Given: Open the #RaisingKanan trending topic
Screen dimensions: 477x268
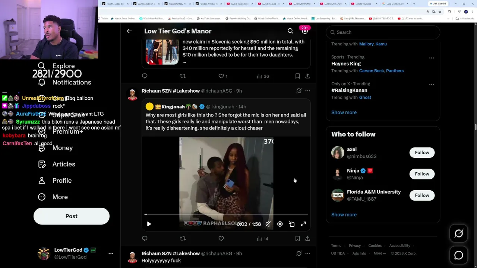Looking at the screenshot, I should tap(349, 90).
